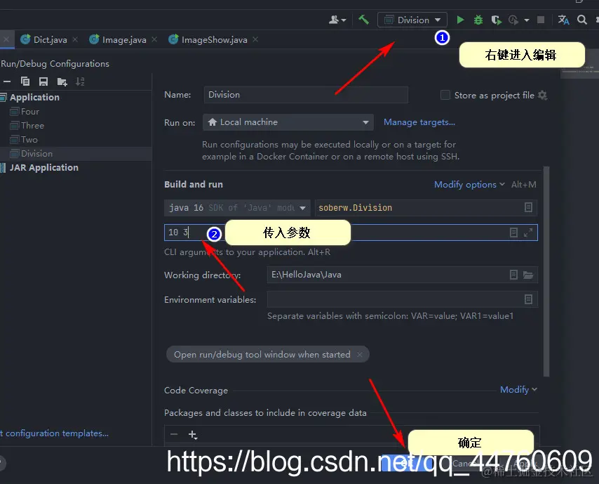Click the Save Configuration floppy disk icon

point(42,81)
